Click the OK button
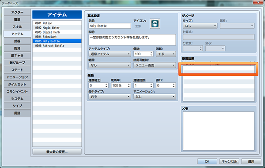Viewport: 265px width, 168px height. (207, 161)
